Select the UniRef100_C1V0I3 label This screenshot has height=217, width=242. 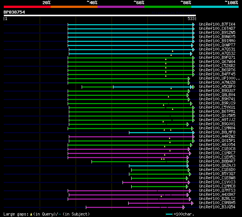point(217,182)
